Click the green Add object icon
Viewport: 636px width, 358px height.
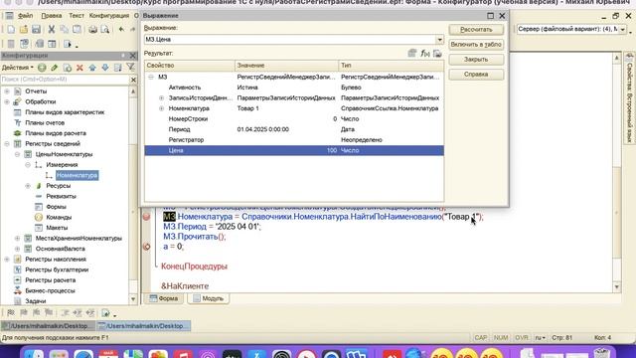pyautogui.click(x=42, y=68)
